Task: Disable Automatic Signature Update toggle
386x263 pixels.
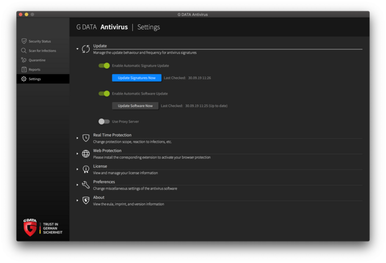Action: pos(104,66)
